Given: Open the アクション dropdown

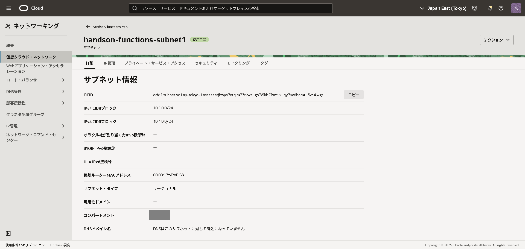Looking at the screenshot, I should tap(497, 40).
